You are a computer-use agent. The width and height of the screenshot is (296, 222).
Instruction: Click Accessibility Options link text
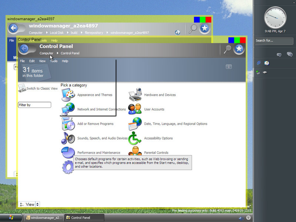coord(158,138)
